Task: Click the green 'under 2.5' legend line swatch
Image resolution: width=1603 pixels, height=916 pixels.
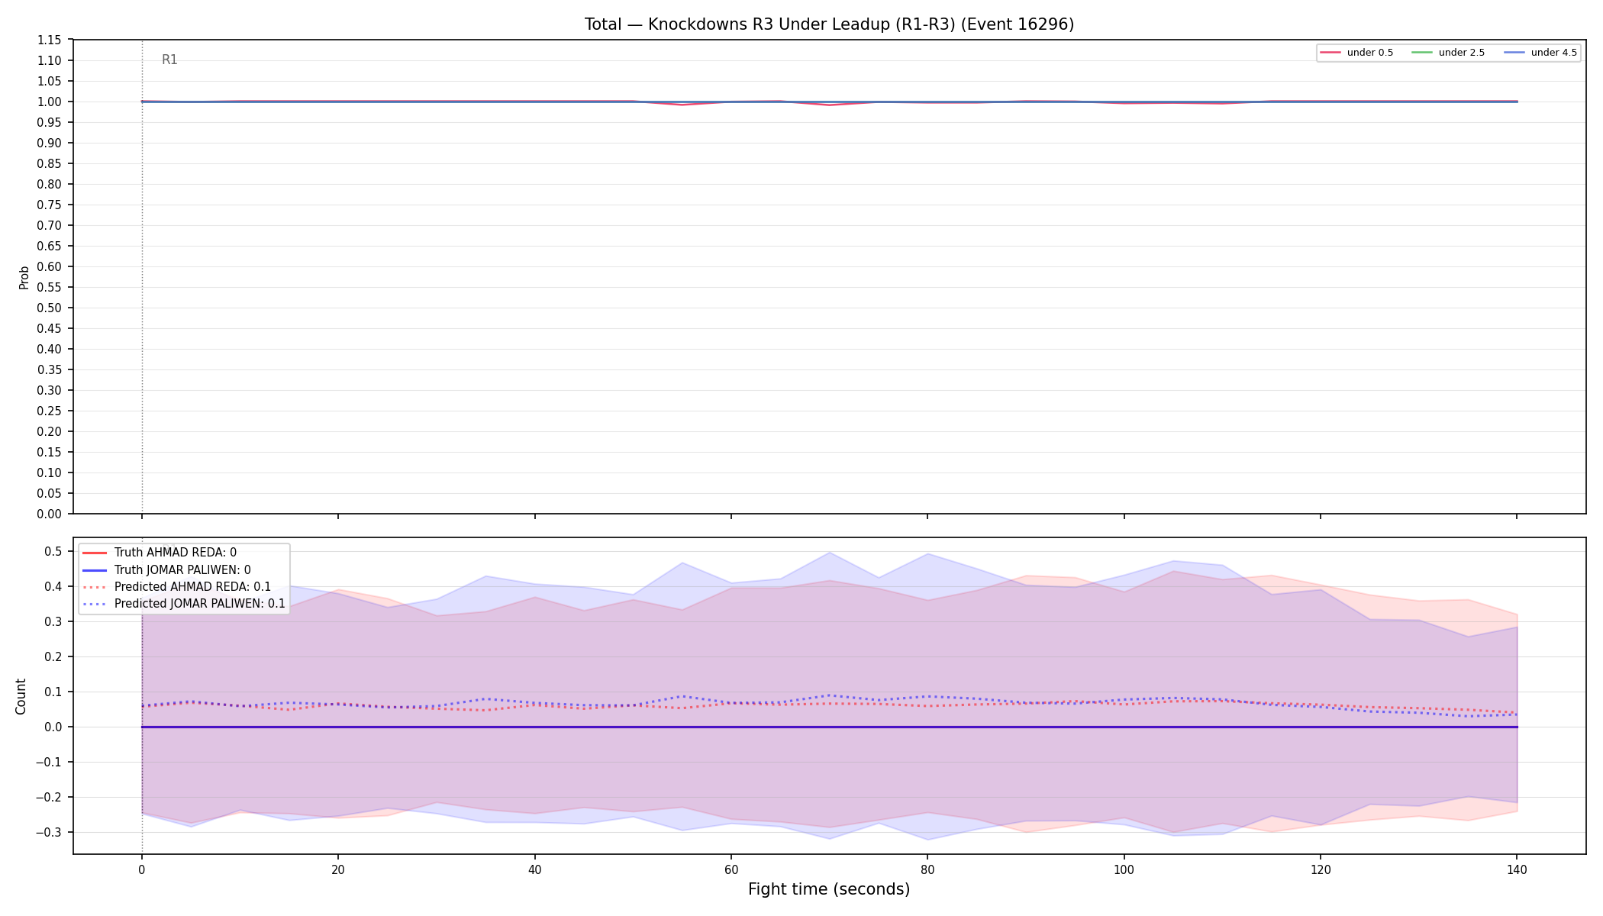Action: point(1422,53)
